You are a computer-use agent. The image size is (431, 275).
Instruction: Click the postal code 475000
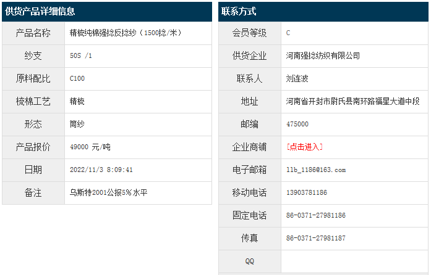(x=297, y=124)
